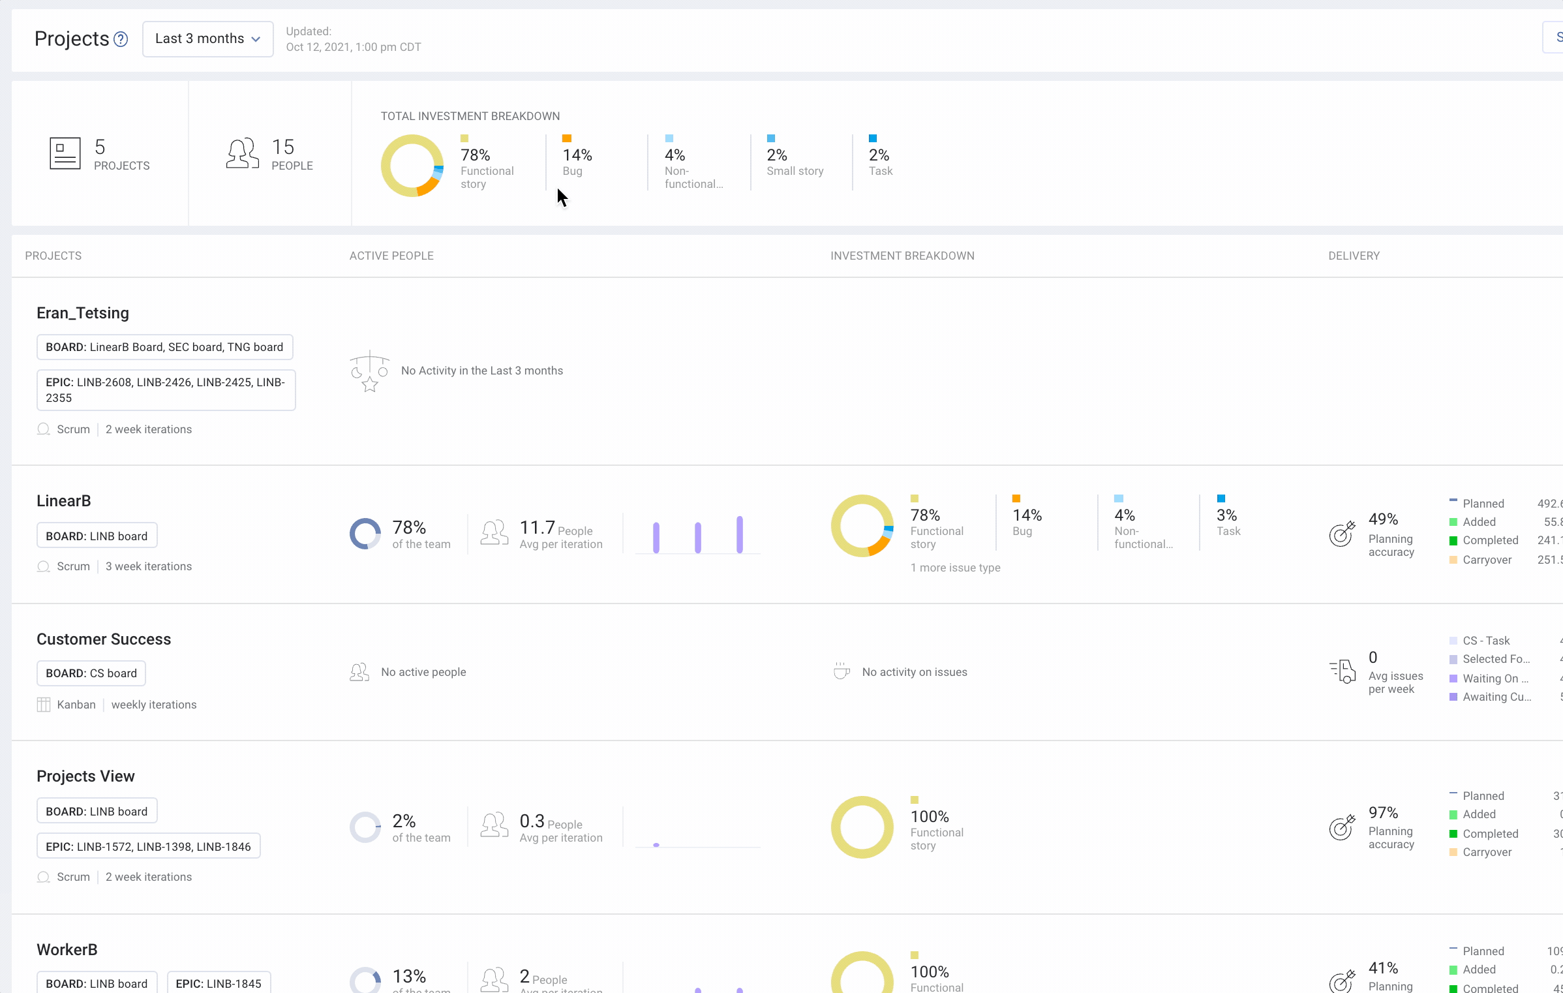Click the total investment donut chart
1563x993 pixels.
click(412, 166)
